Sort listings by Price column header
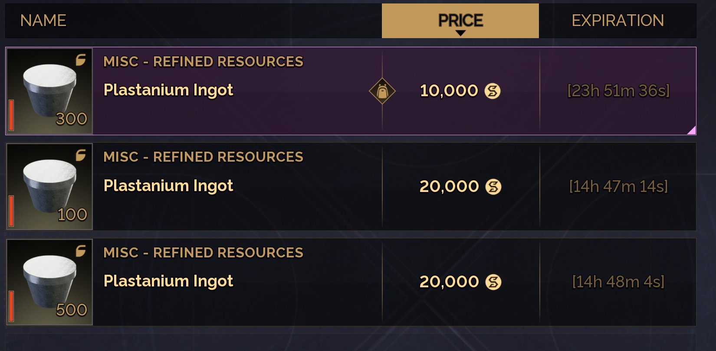Screen dimensions: 716x351 coord(460,21)
